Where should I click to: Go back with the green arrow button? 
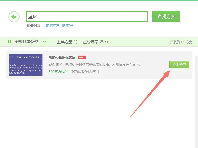(14, 17)
